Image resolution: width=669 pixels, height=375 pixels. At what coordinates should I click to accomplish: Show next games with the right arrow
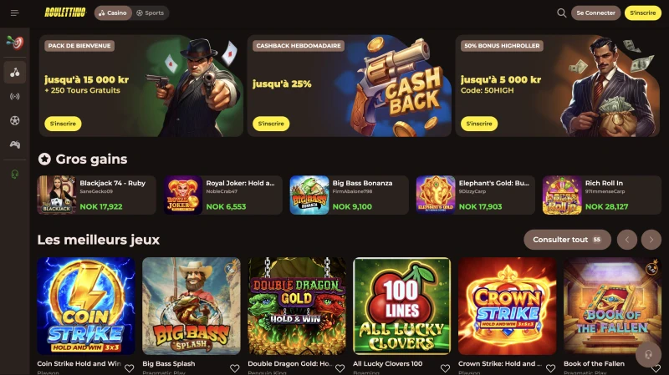(651, 240)
